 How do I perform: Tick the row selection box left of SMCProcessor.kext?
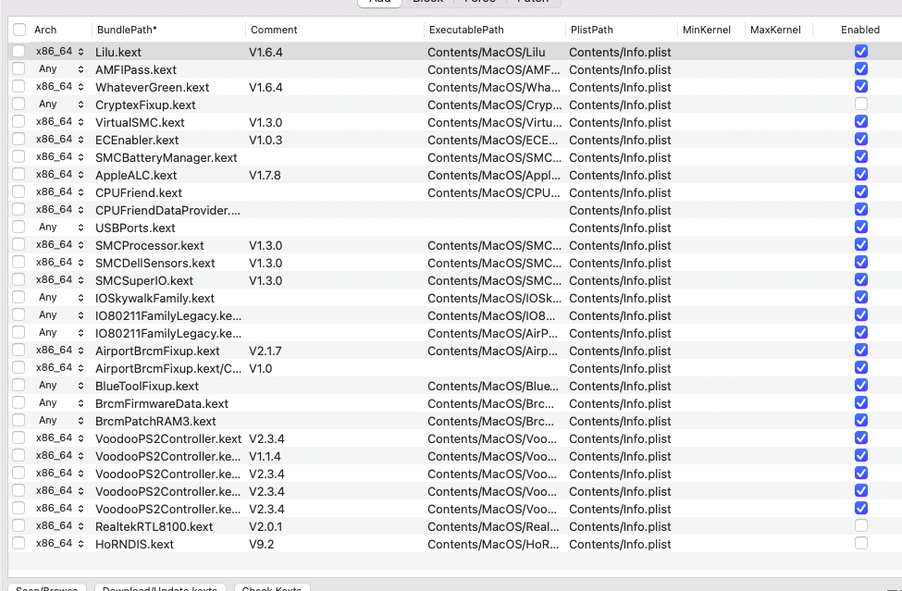click(x=19, y=244)
